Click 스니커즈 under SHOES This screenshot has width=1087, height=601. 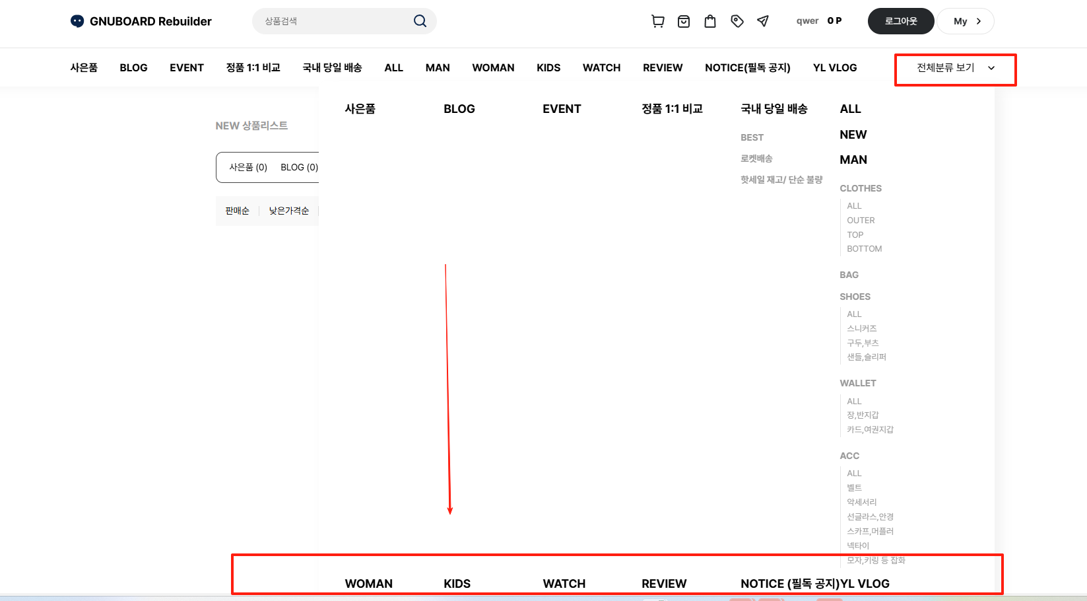click(862, 328)
